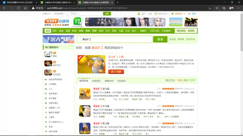This screenshot has width=243, height=136.
Task: Select the 推荐结果 tab
Action: pyautogui.click(x=84, y=81)
